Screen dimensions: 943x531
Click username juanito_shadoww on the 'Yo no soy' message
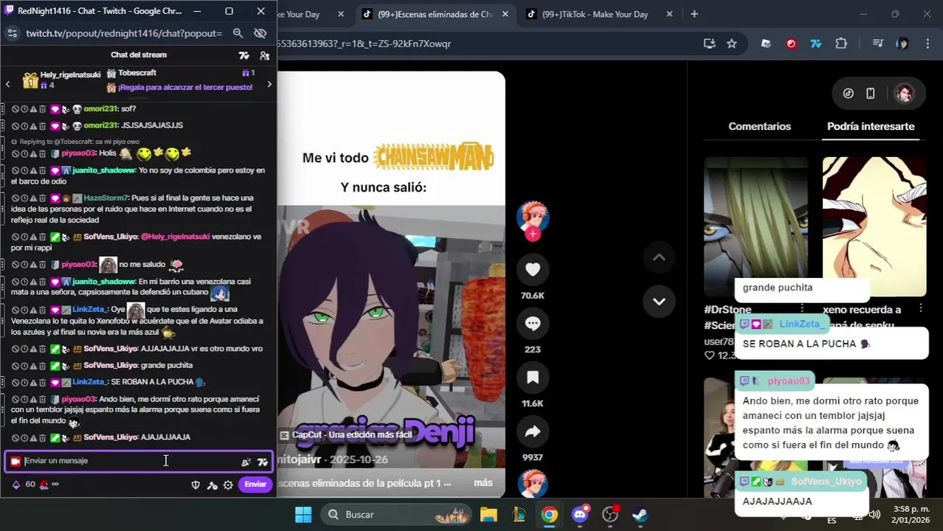(x=104, y=170)
